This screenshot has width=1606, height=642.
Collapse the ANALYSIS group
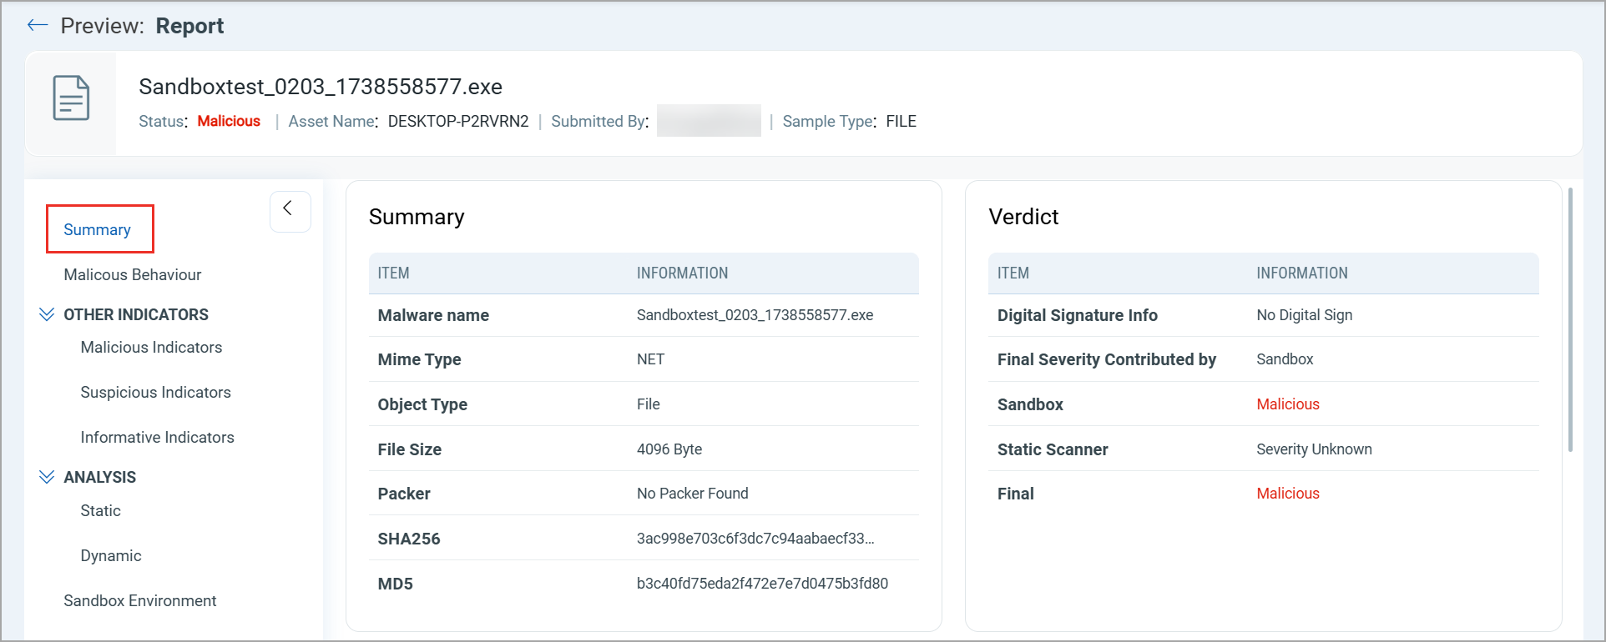coord(47,477)
